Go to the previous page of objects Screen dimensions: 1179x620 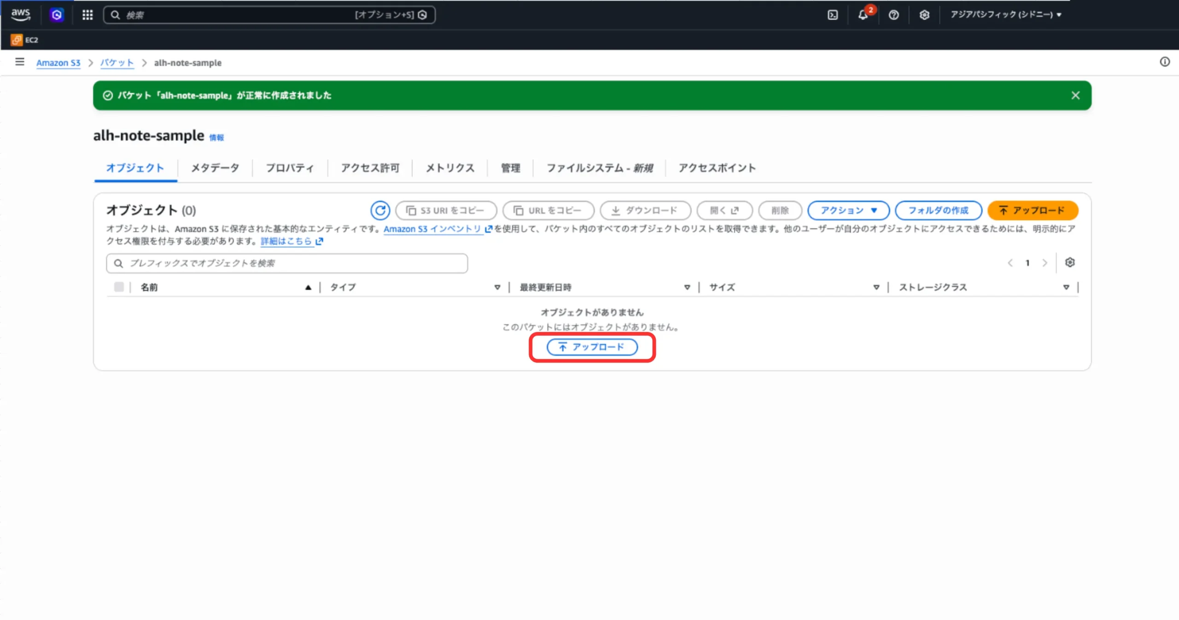1010,263
